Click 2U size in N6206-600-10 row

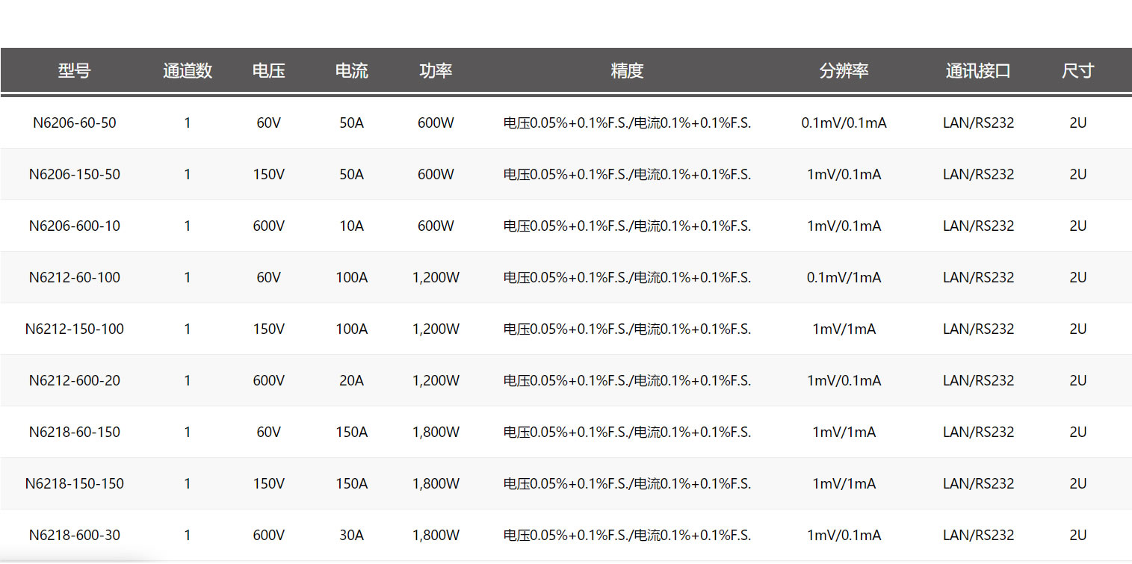1078,226
